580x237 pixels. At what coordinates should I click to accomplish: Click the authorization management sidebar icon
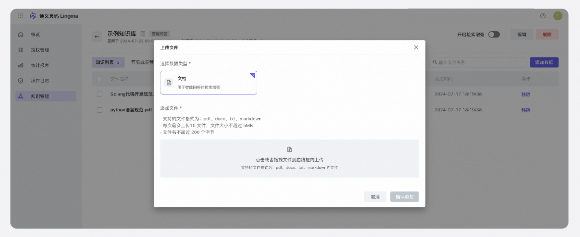[x=21, y=50]
